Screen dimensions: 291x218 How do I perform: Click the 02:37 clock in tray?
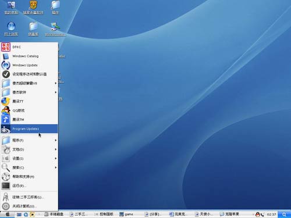coord(271,215)
